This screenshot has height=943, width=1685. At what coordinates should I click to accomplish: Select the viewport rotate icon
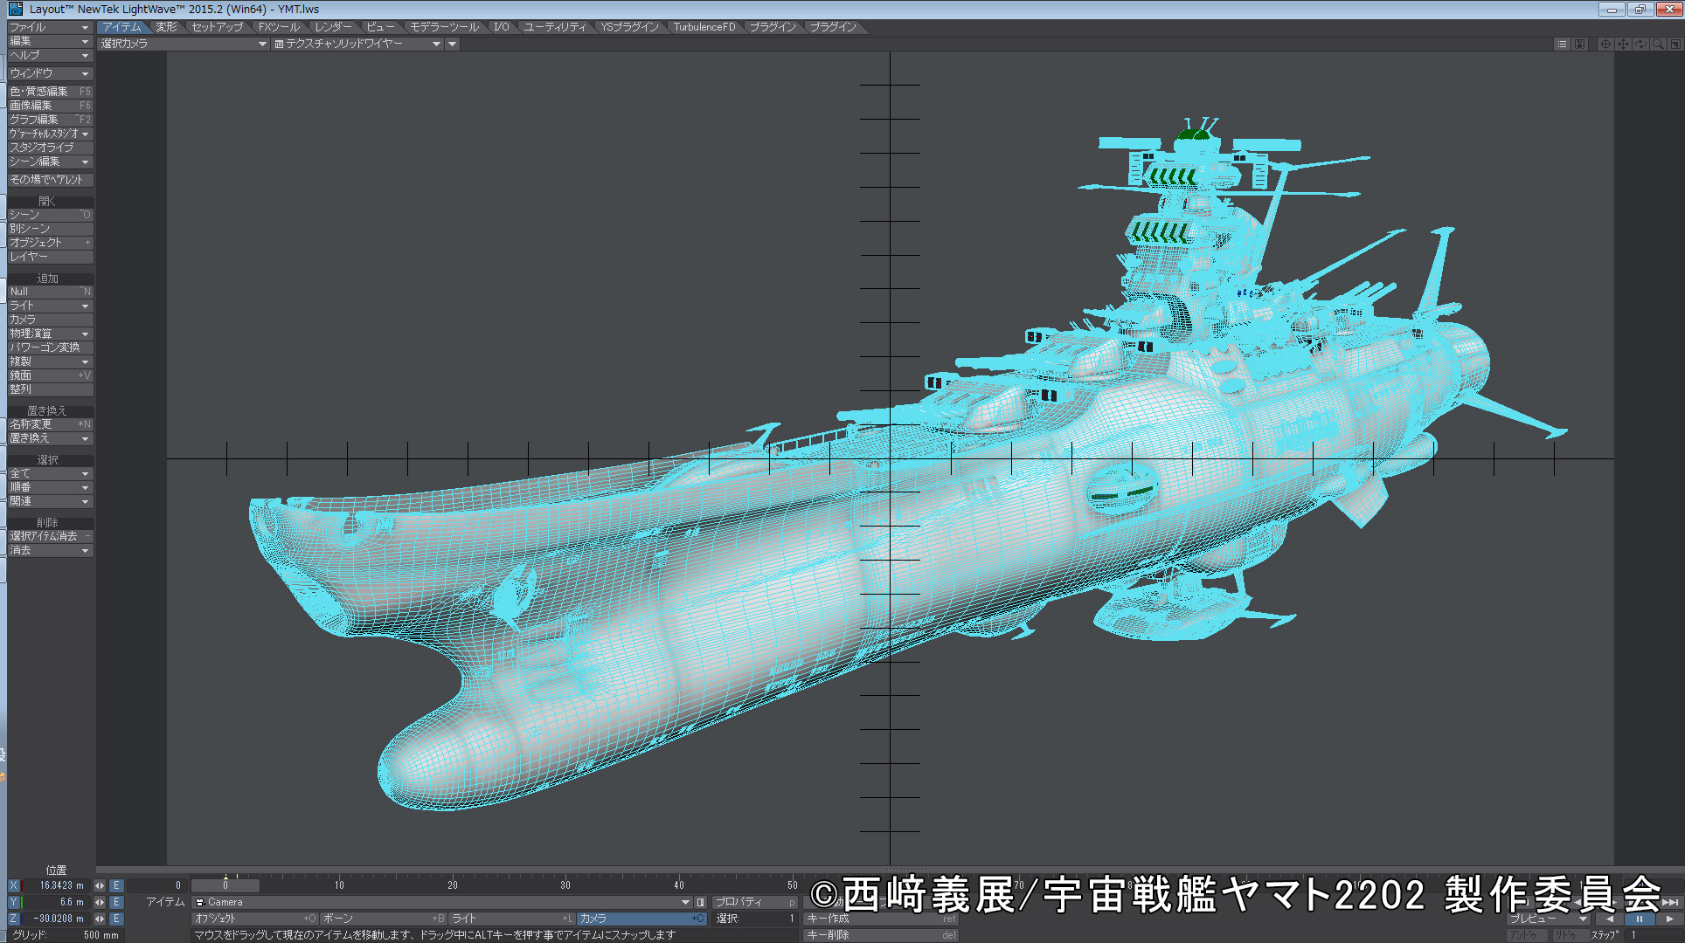click(1640, 44)
